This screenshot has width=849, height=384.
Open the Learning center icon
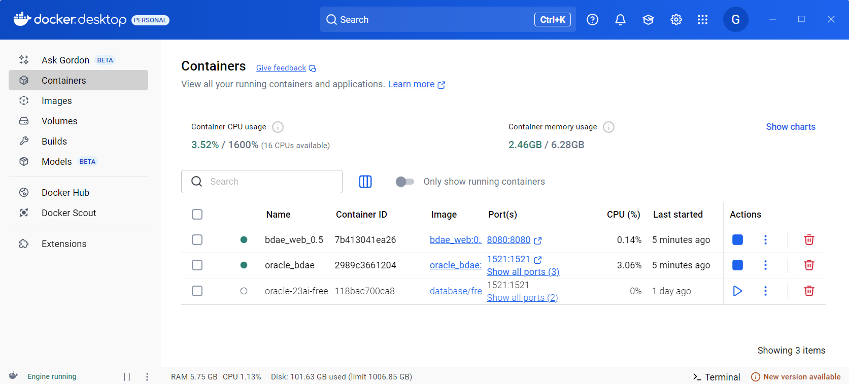[x=648, y=20]
